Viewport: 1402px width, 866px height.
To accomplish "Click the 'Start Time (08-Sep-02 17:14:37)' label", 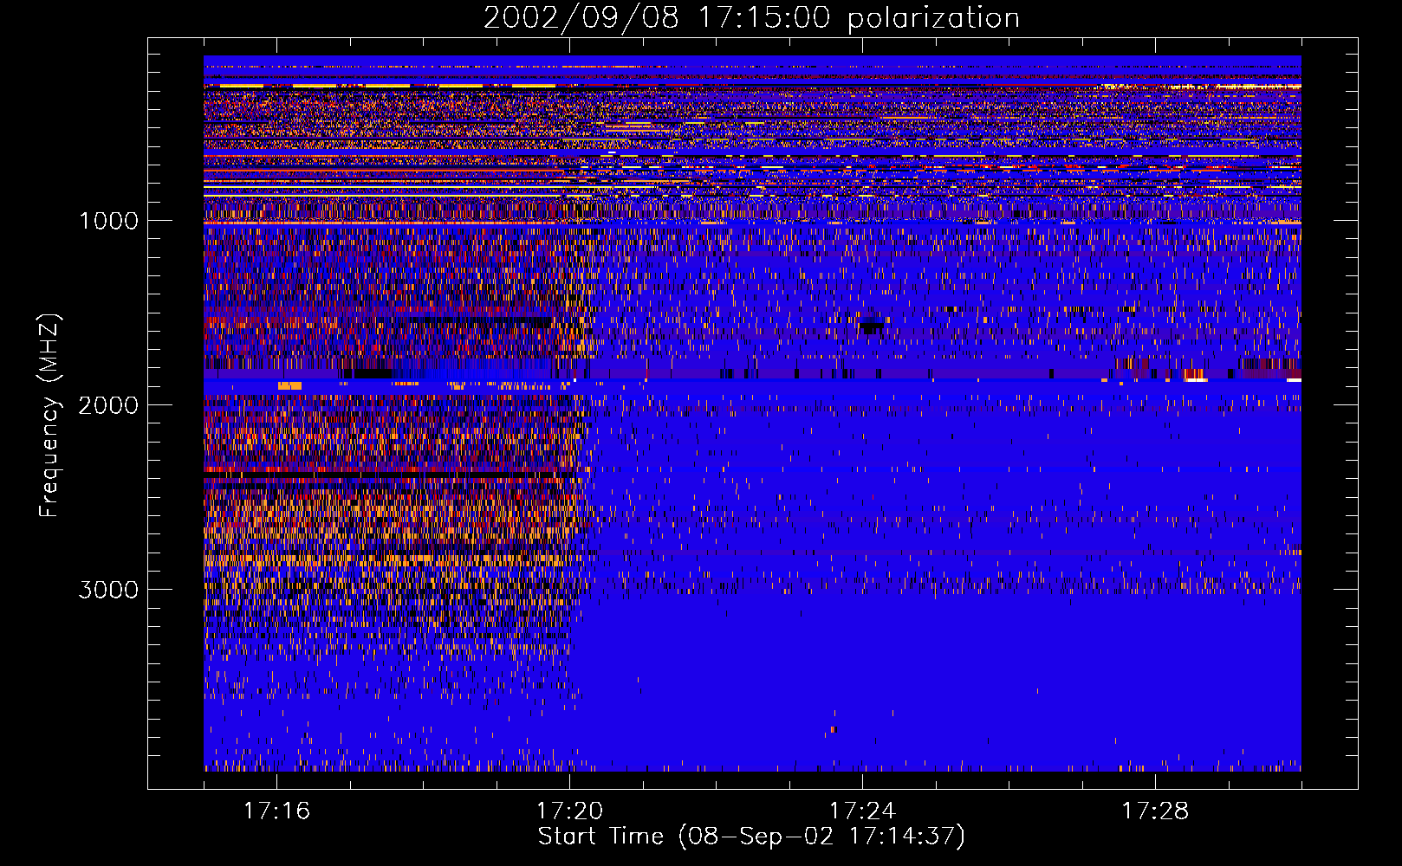I will [x=751, y=837].
